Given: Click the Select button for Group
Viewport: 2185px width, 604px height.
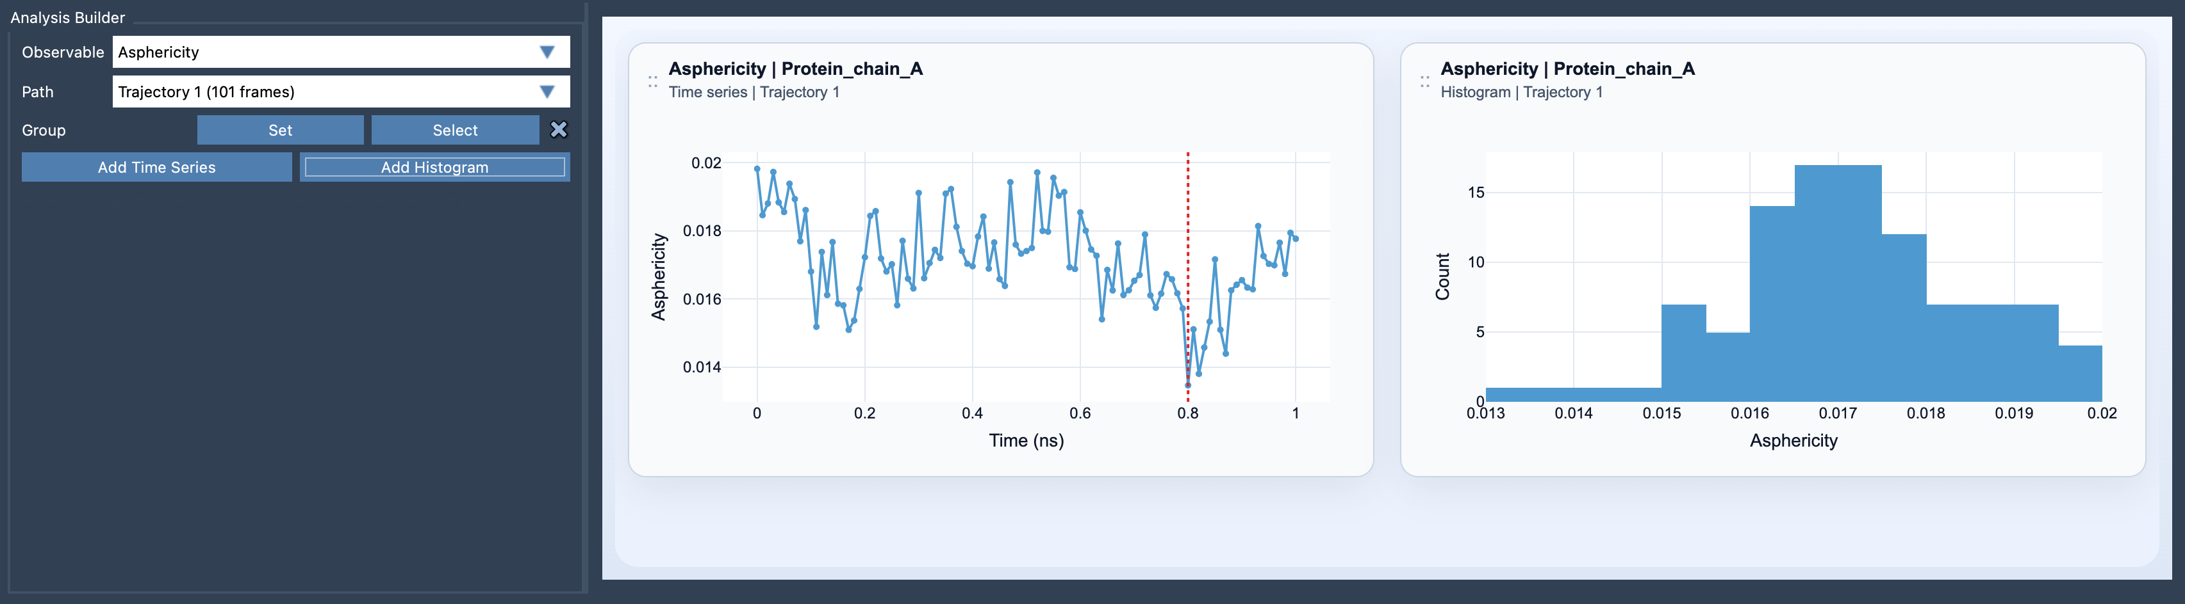Looking at the screenshot, I should 455,130.
